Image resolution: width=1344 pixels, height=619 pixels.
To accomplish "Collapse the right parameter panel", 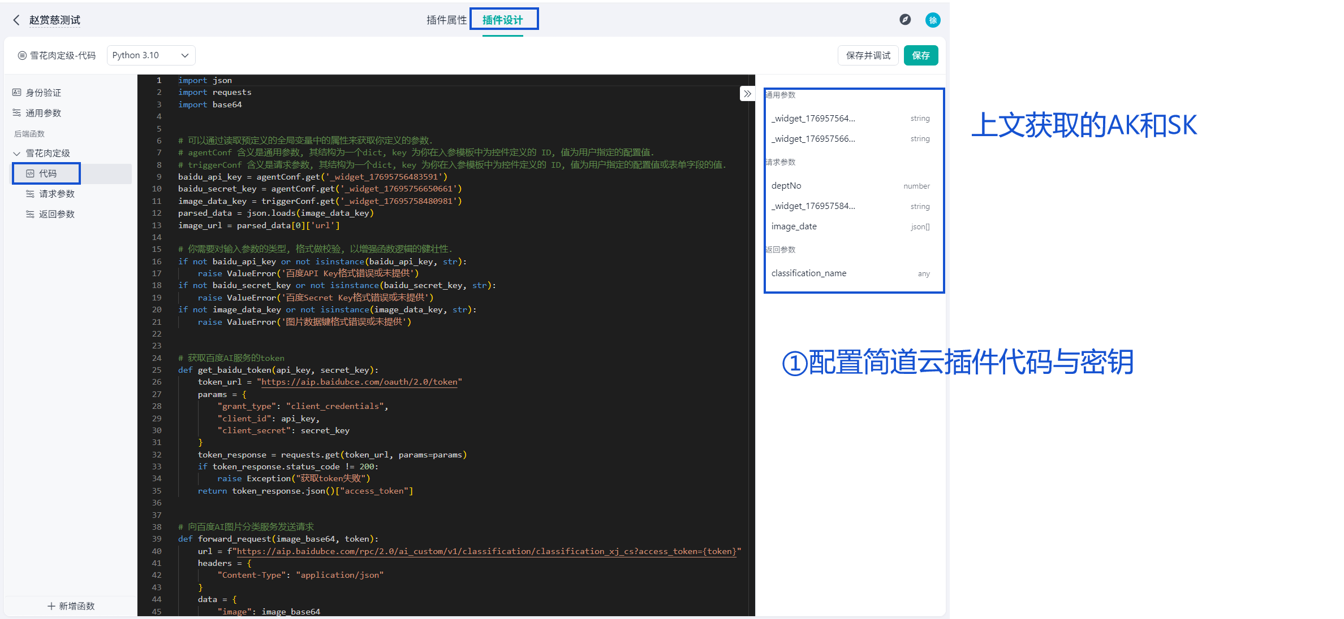I will coord(747,94).
